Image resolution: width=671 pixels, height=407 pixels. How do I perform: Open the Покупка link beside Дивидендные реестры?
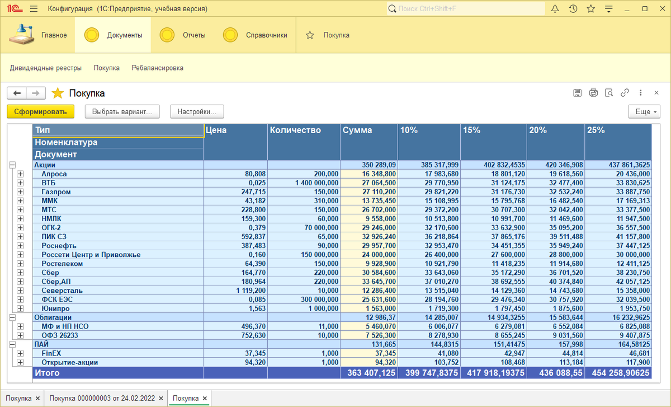tap(107, 68)
